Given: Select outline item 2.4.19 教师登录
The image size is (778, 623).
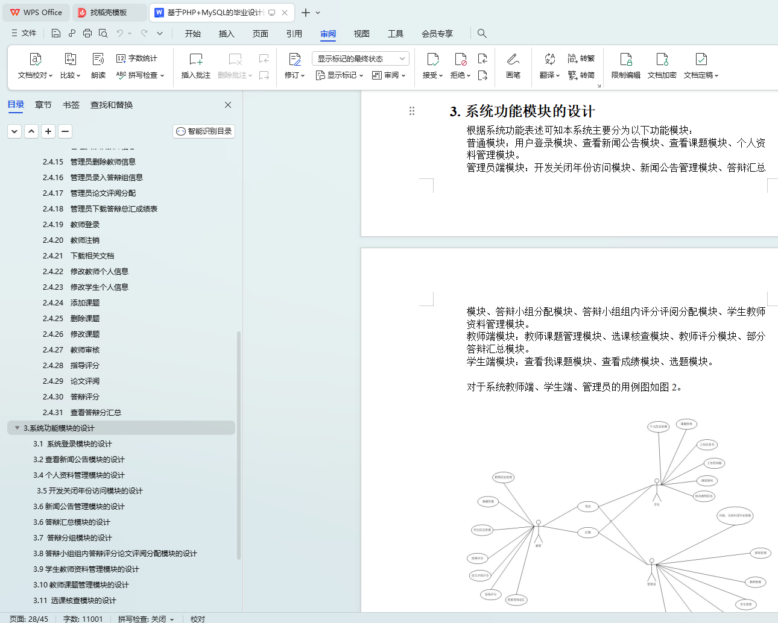Looking at the screenshot, I should point(121,224).
